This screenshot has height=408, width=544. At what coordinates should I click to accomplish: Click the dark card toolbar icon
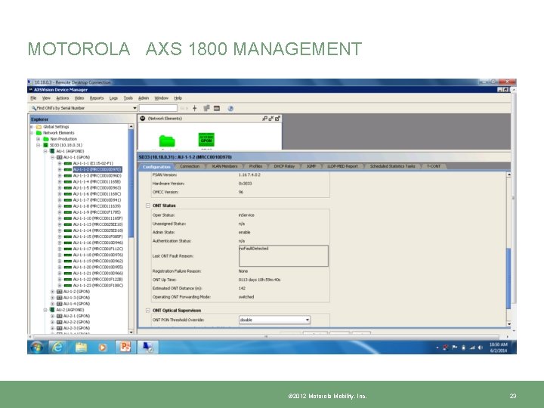[217, 108]
